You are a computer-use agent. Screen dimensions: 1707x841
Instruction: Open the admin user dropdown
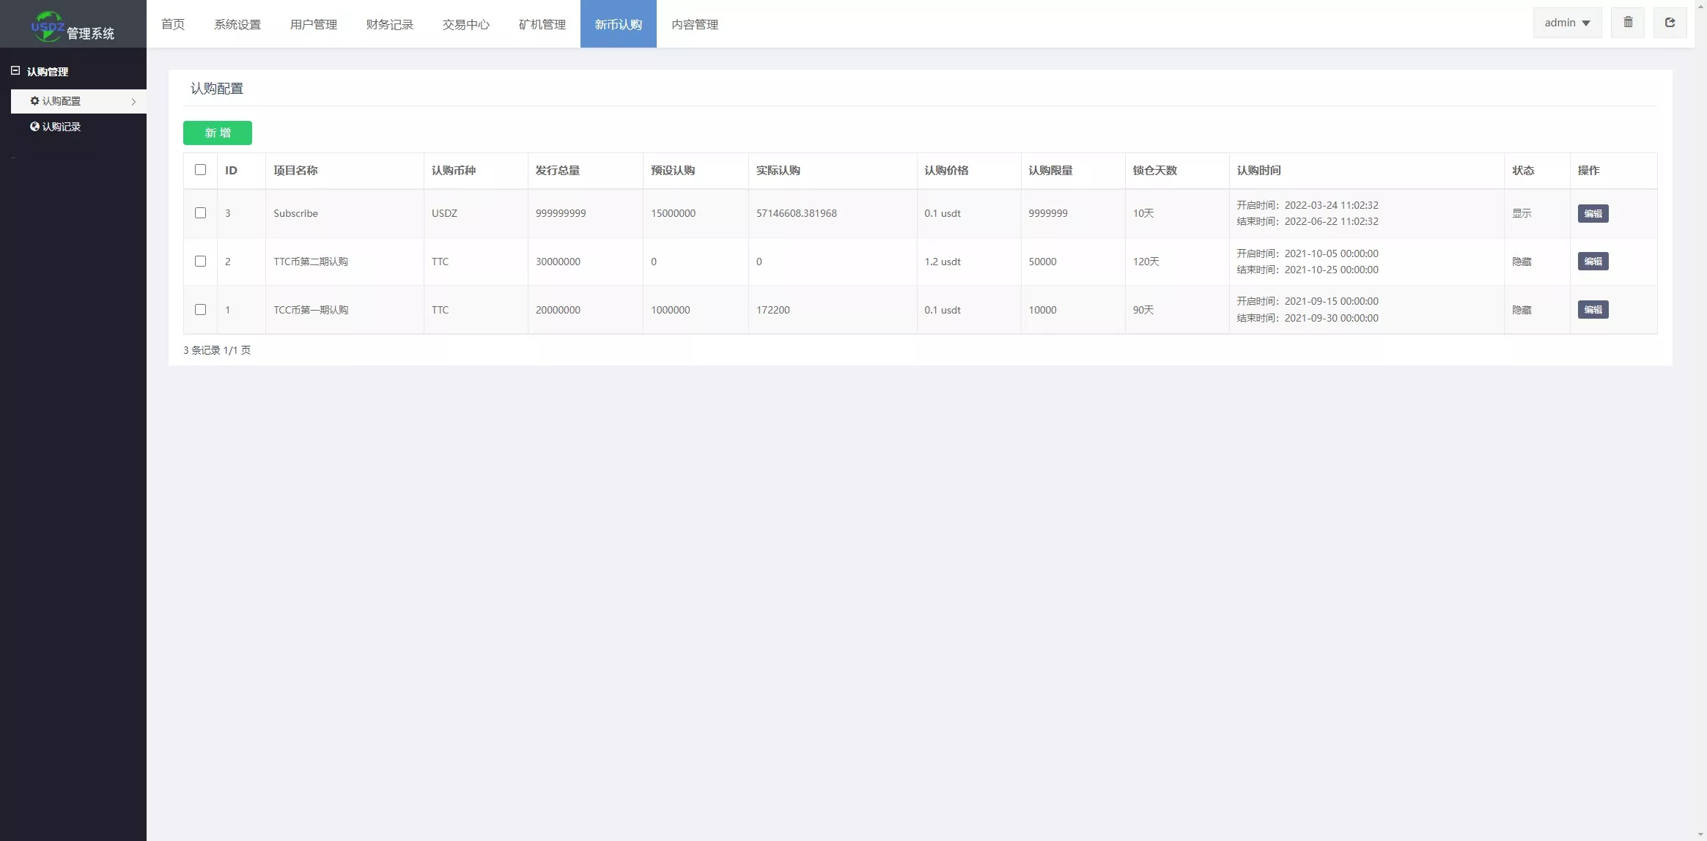coord(1567,23)
